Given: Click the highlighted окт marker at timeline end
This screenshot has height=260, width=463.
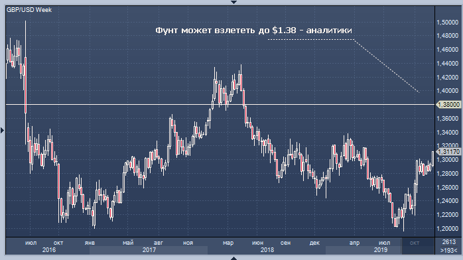Looking at the screenshot, I should [415, 243].
